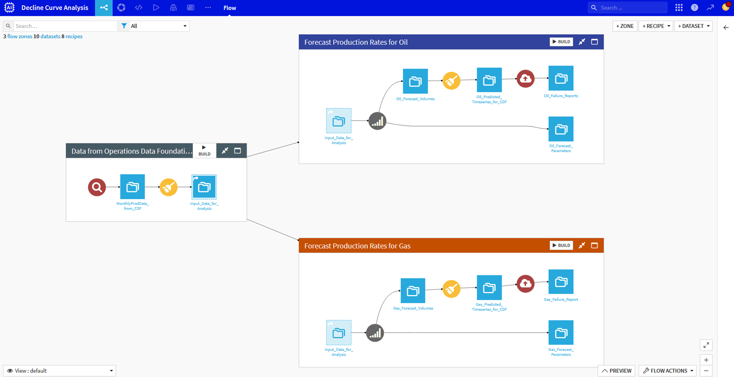Collapse the Forecast Production Rates for Oil zone
The image size is (734, 388).
tap(582, 42)
